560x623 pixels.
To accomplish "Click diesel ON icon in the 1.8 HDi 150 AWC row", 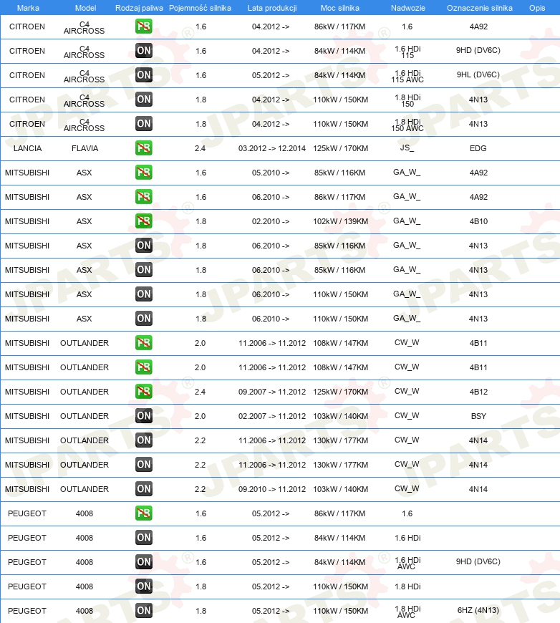I will point(143,124).
